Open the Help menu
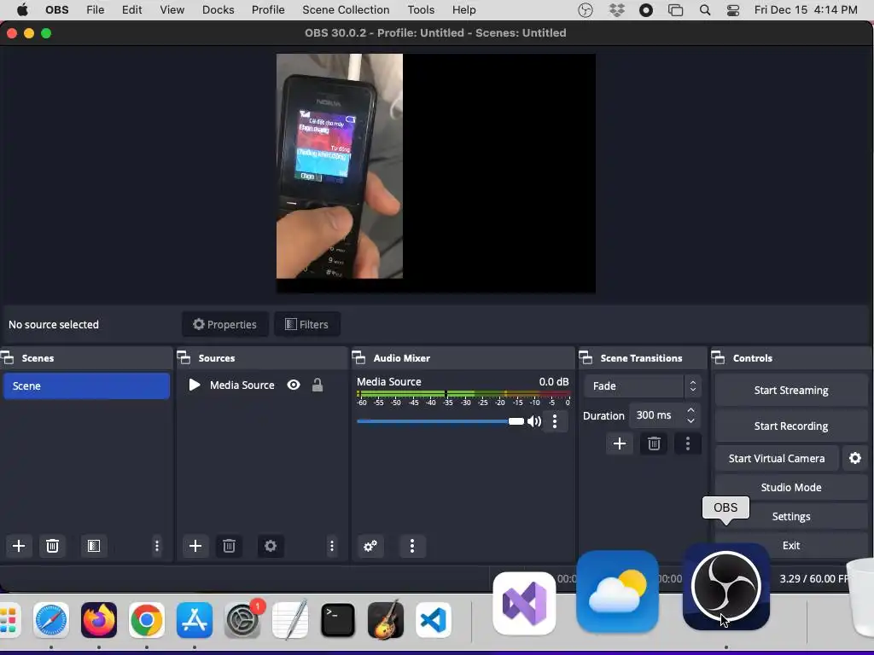This screenshot has height=655, width=874. pyautogui.click(x=463, y=10)
